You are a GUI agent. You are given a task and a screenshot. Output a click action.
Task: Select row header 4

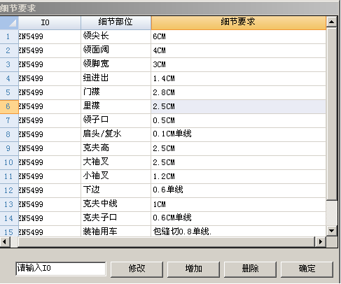pyautogui.click(x=9, y=78)
